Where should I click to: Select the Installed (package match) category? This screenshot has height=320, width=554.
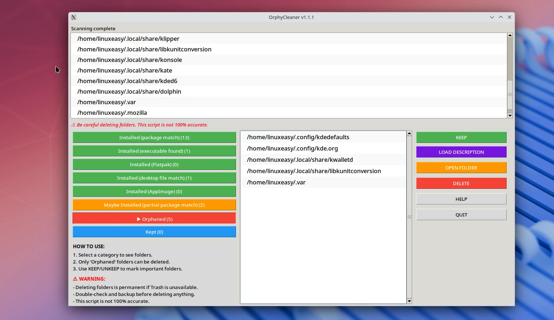(x=154, y=137)
